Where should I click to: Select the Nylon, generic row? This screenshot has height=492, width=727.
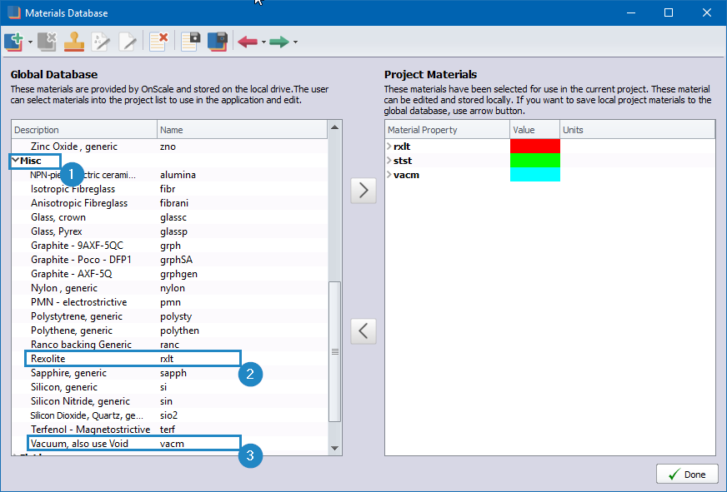point(170,288)
